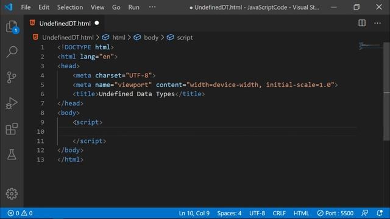Image resolution: width=390 pixels, height=219 pixels.
Task: Split the editor to the right
Action: tap(362, 23)
